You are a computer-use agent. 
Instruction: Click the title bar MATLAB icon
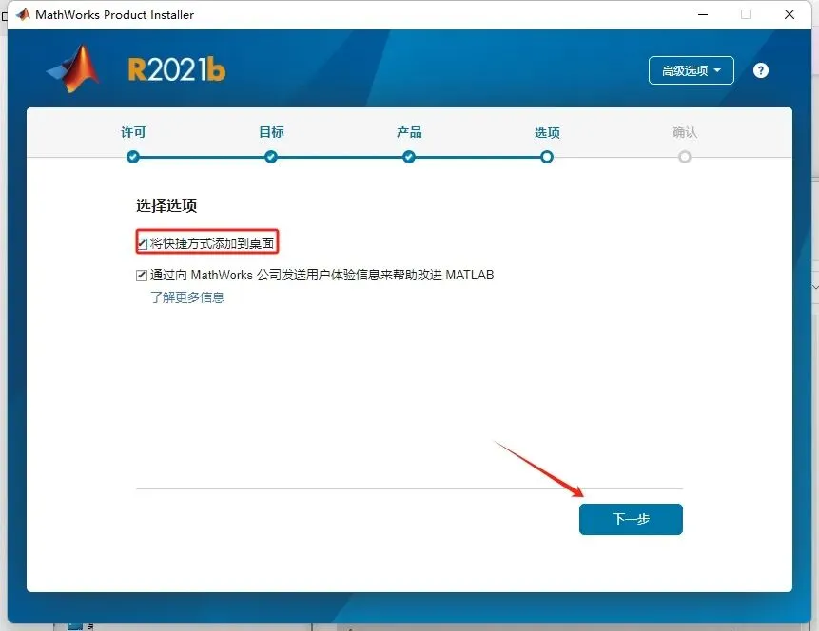click(23, 14)
